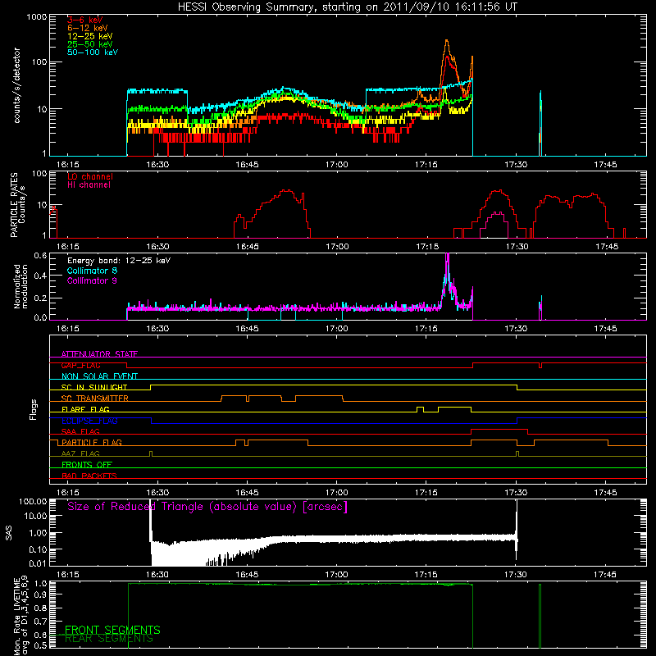Click the FRONT SEGMENTS legend label
656x656 pixels.
pos(112,630)
